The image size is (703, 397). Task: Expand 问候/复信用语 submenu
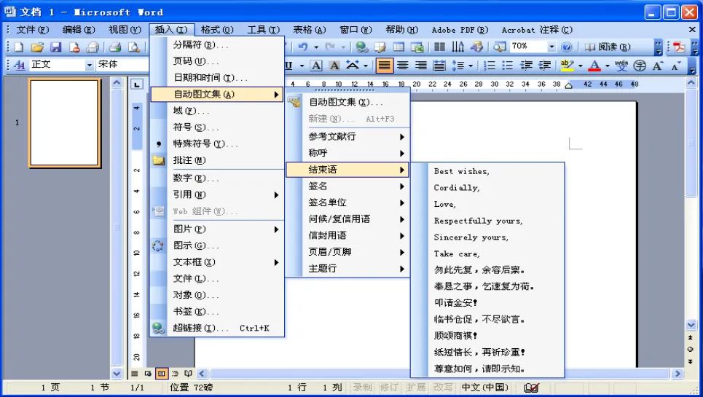pos(347,219)
